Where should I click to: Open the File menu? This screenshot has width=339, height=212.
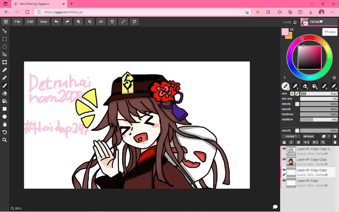coord(18,22)
